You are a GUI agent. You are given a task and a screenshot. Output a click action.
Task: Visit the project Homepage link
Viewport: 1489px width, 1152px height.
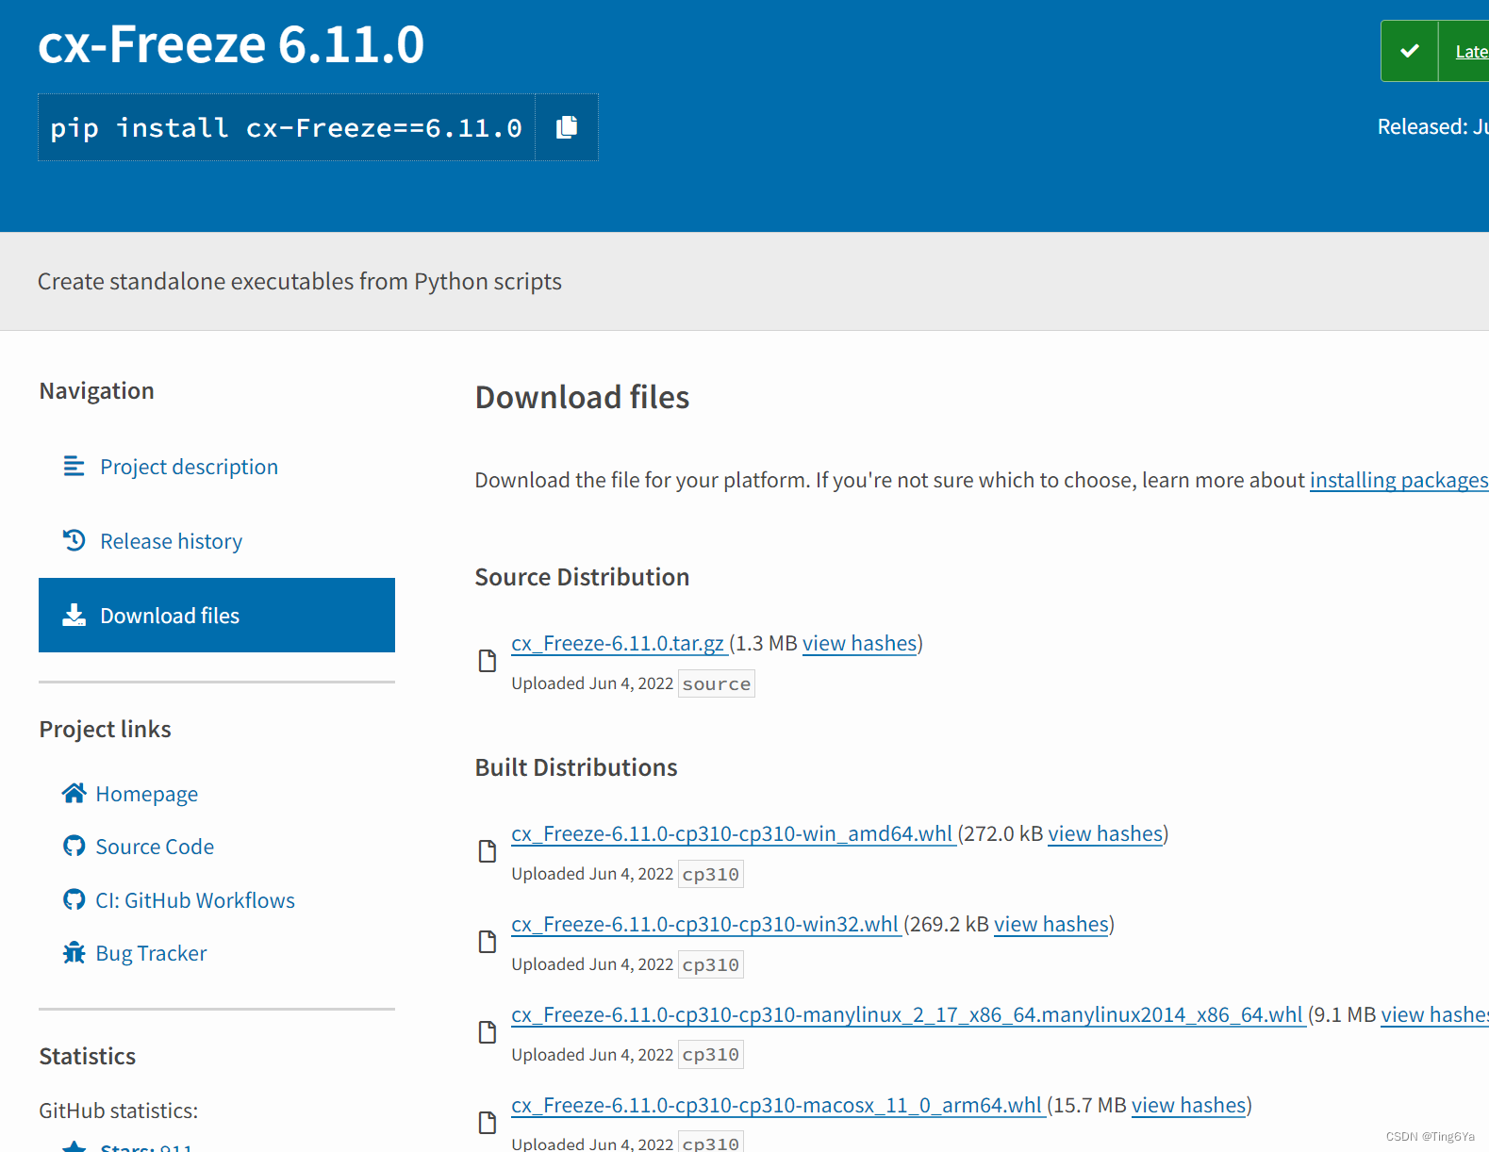tap(147, 794)
